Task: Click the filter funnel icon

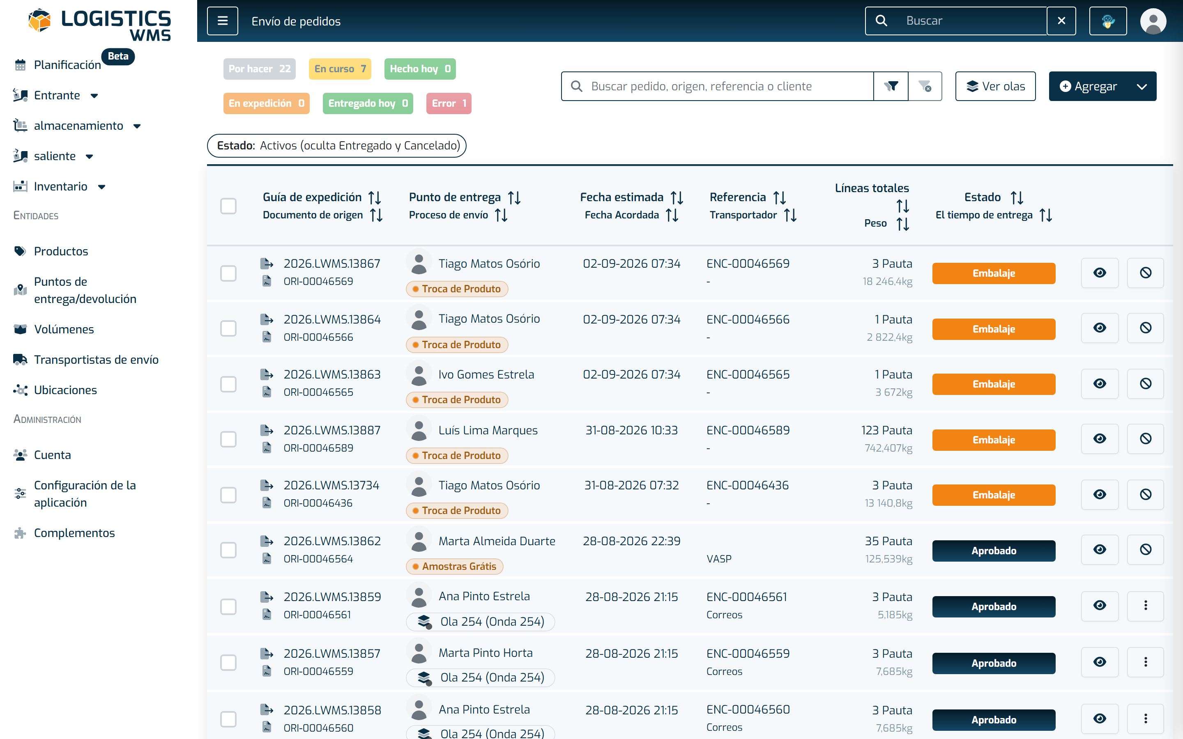Action: point(891,87)
